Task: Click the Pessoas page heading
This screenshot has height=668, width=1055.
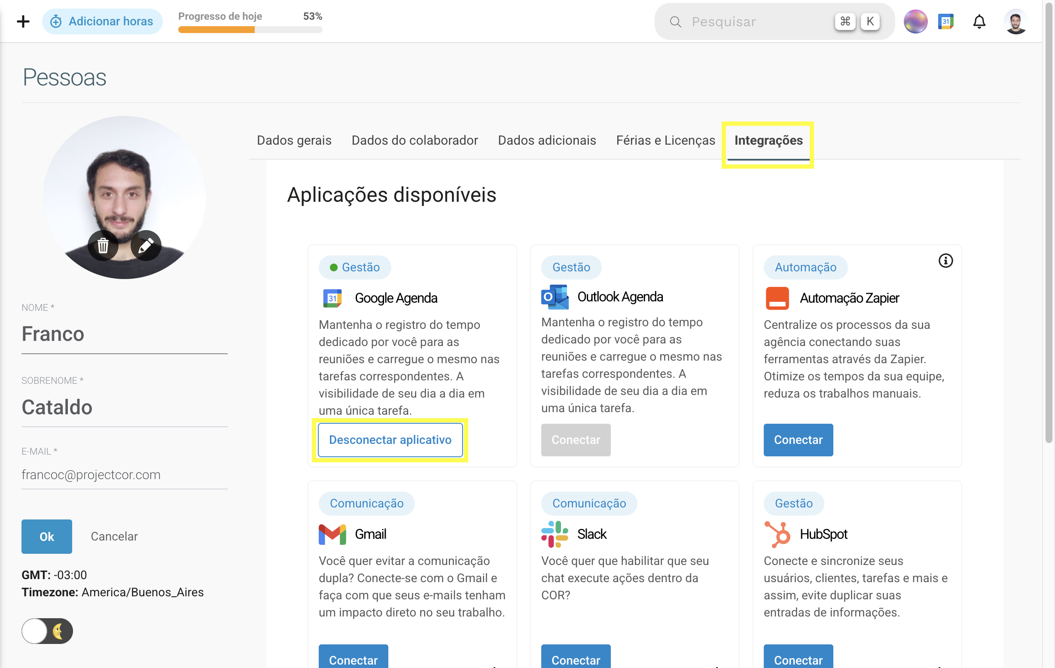Action: pos(64,77)
